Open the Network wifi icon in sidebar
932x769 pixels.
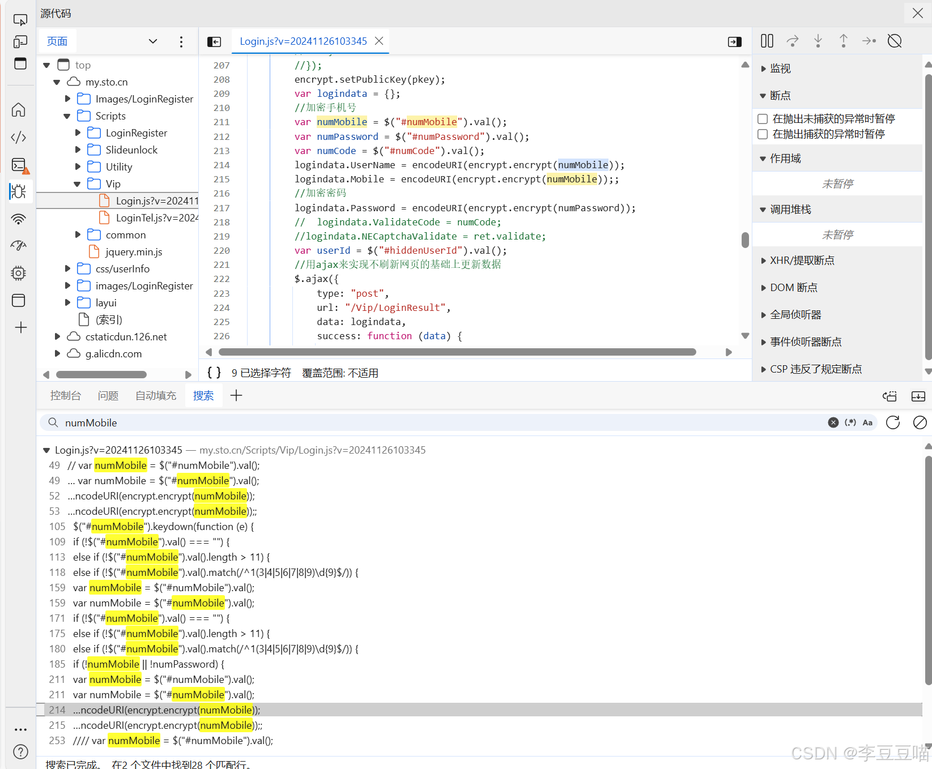(x=19, y=219)
